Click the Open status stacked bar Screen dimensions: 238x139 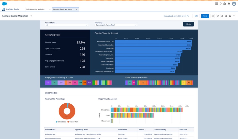click(x=132, y=116)
